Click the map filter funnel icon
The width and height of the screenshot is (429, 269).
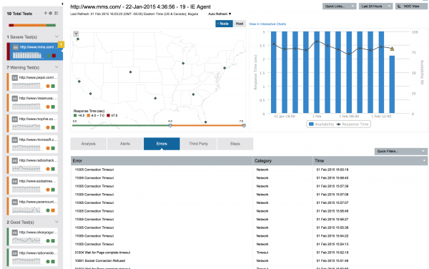pyautogui.click(x=76, y=34)
